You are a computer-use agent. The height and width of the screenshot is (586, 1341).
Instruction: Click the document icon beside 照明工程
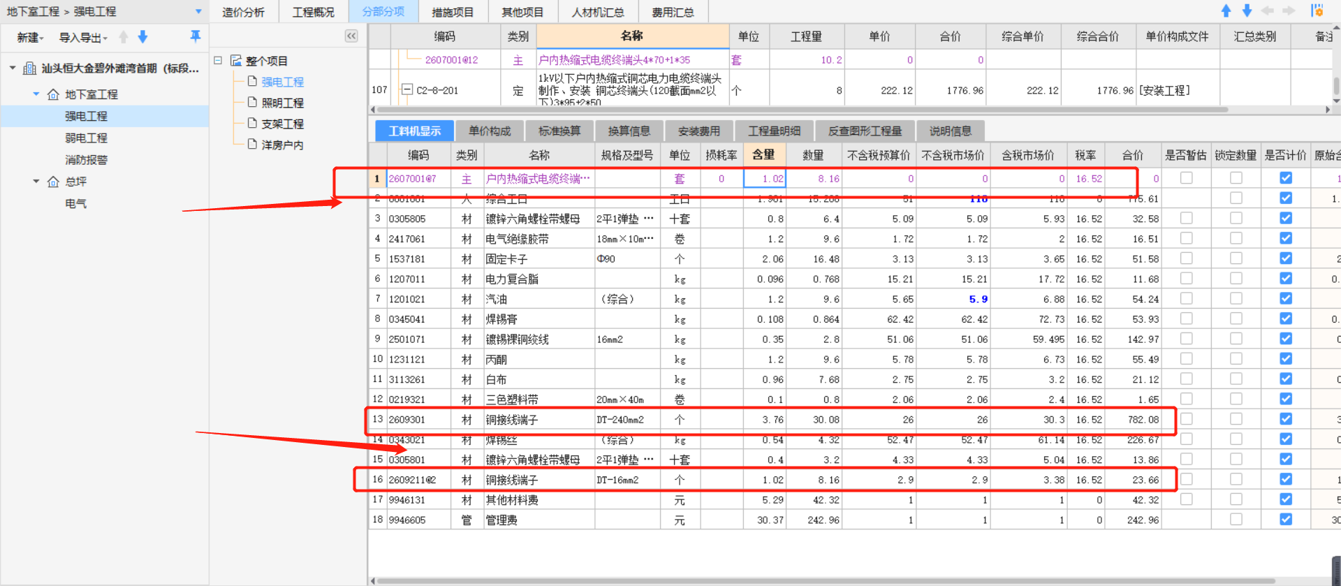pyautogui.click(x=253, y=103)
